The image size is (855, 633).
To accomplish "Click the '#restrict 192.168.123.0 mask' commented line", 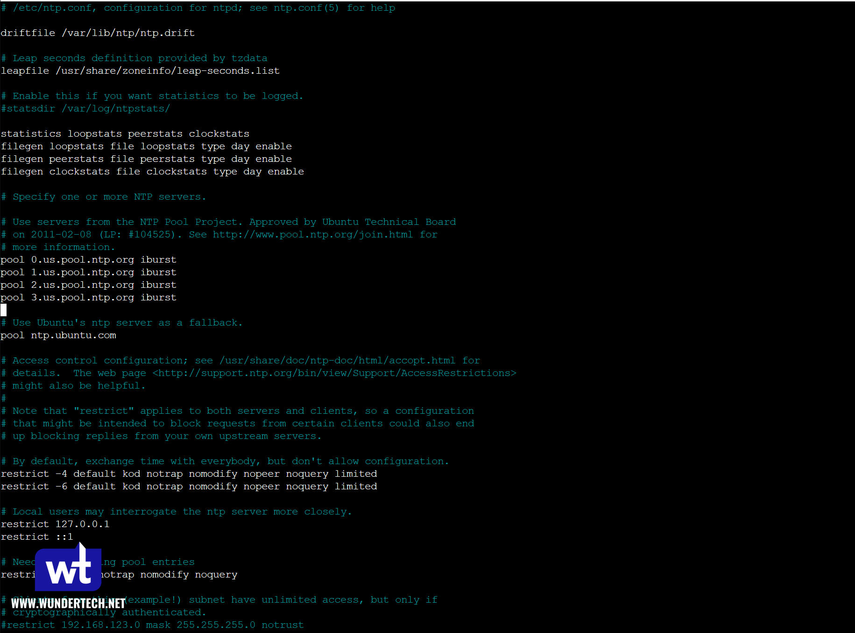I will point(152,625).
